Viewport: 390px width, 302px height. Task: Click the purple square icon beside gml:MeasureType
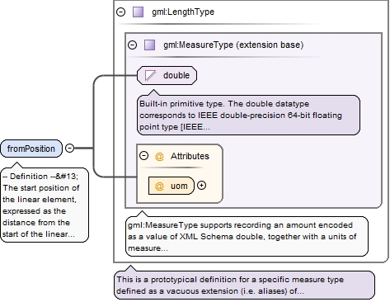coord(149,45)
